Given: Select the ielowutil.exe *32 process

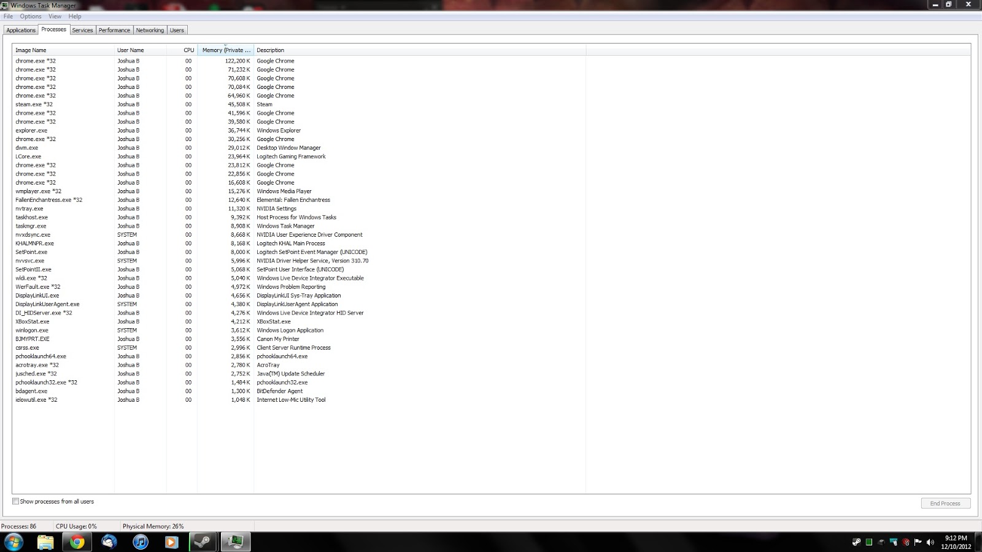Looking at the screenshot, I should [36, 400].
